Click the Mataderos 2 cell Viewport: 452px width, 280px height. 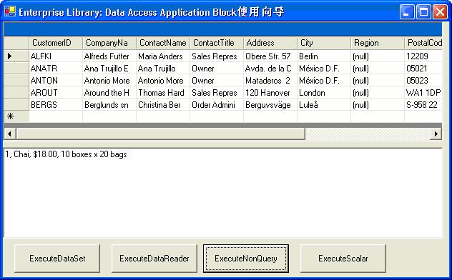click(x=270, y=80)
